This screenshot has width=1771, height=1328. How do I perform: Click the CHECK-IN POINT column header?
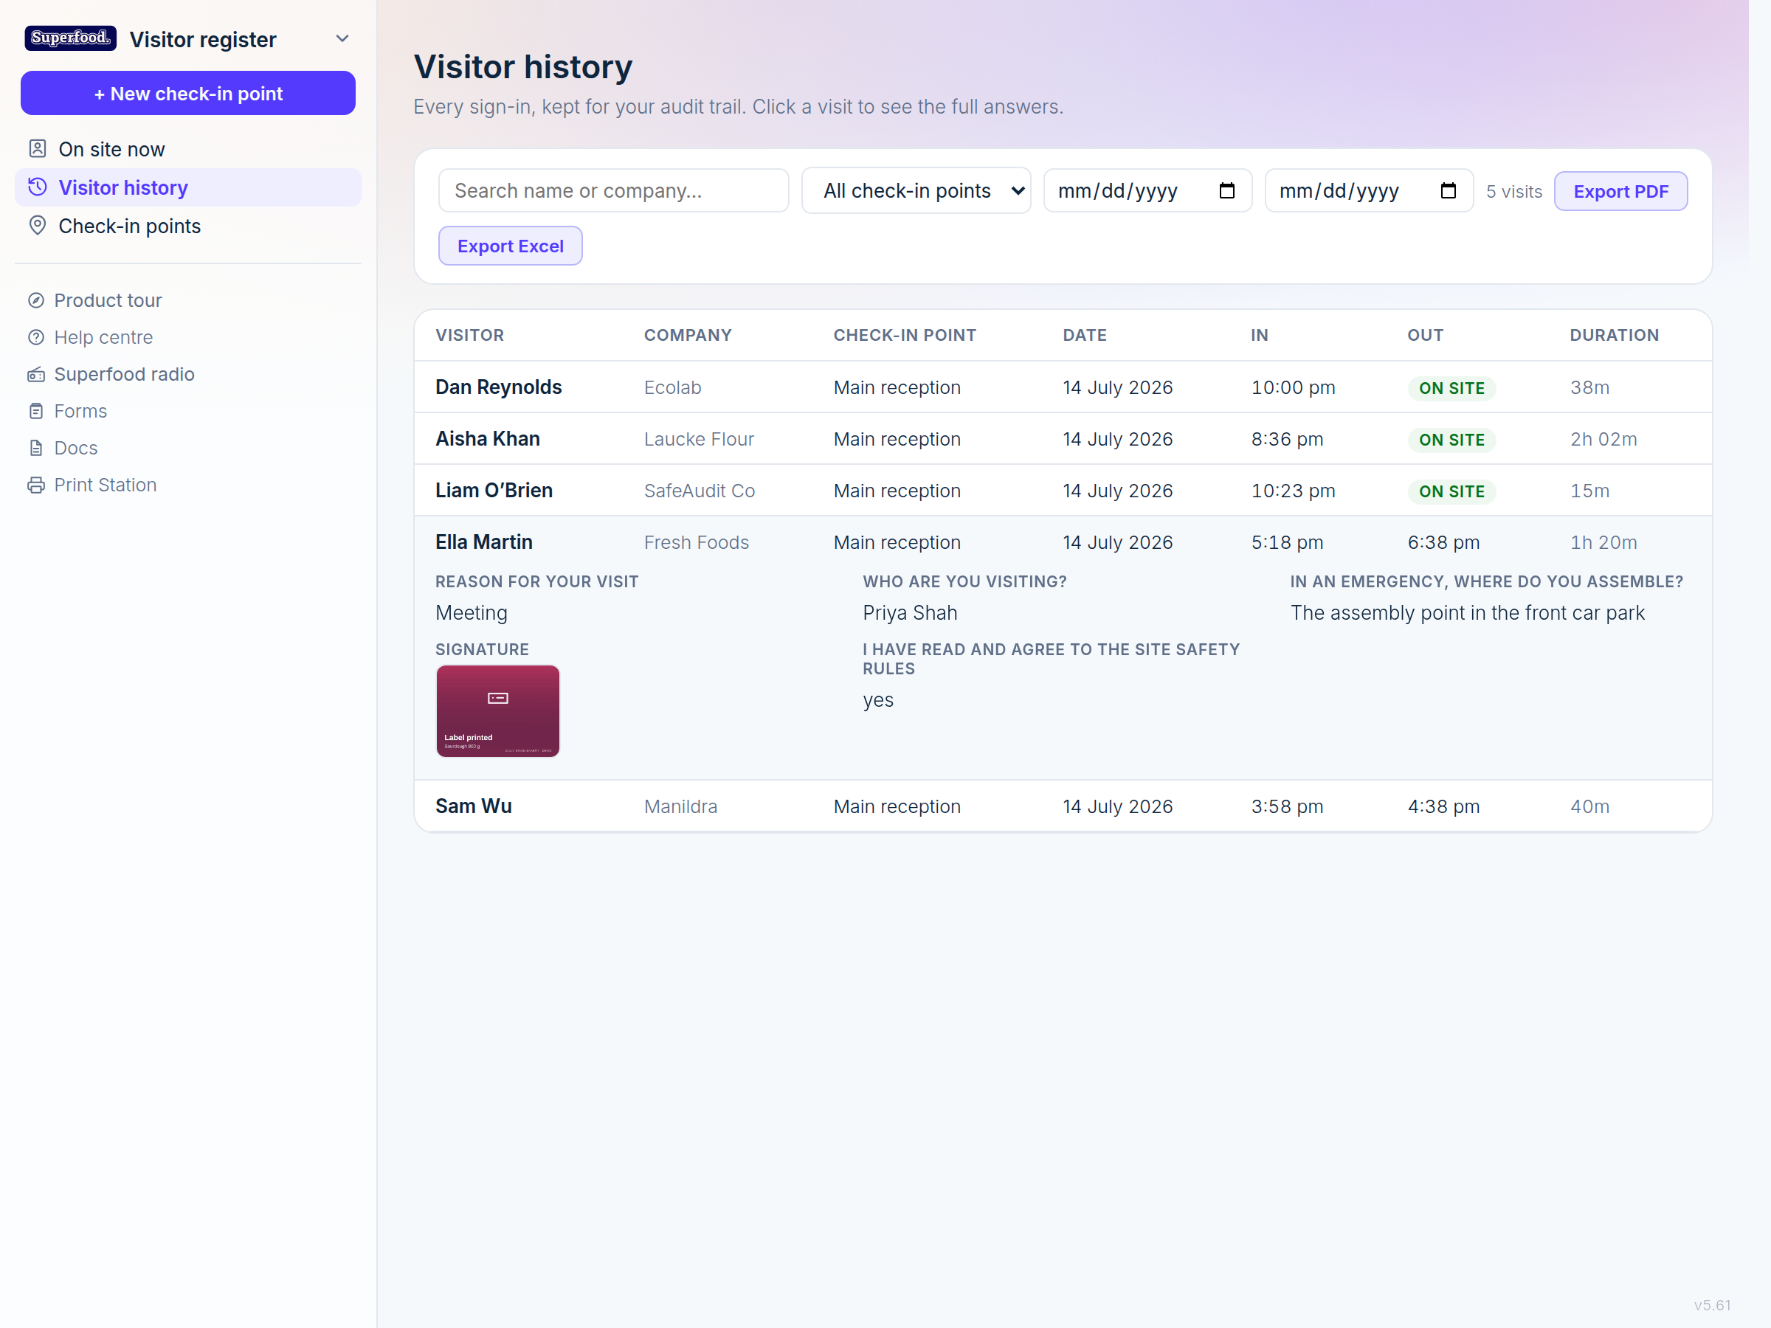905,336
